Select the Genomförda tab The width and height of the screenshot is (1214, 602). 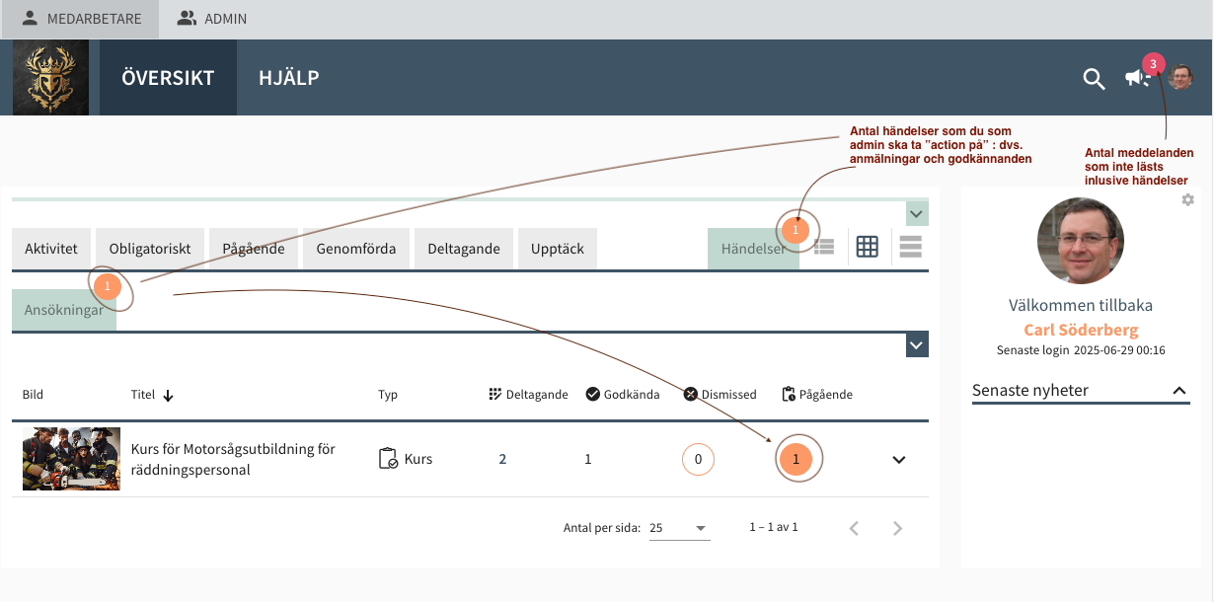coord(356,249)
